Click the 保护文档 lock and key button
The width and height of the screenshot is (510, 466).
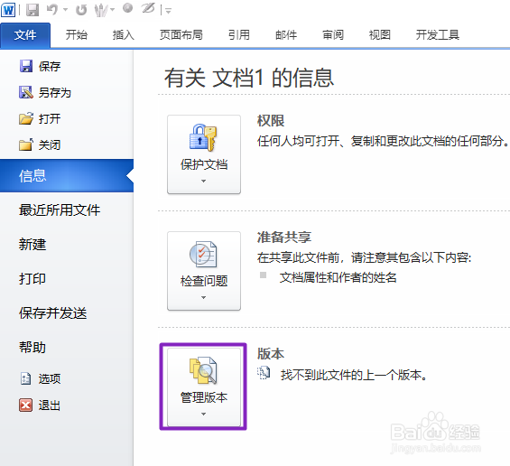tap(204, 154)
